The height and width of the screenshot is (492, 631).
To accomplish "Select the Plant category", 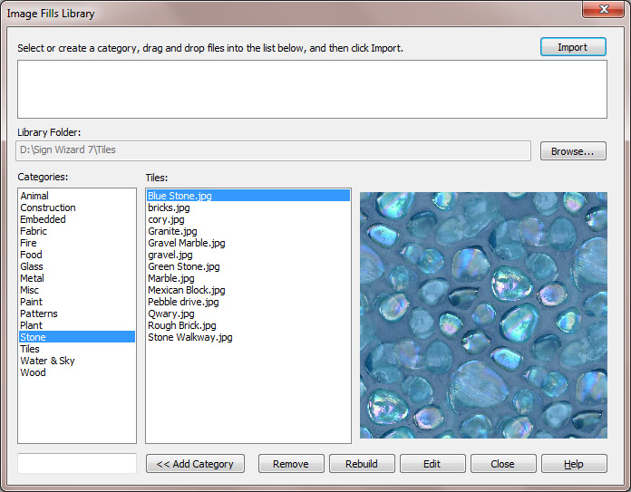I will [x=77, y=325].
